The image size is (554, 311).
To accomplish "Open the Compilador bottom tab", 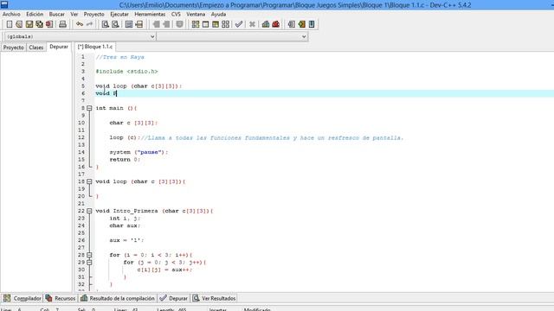I will (x=22, y=298).
